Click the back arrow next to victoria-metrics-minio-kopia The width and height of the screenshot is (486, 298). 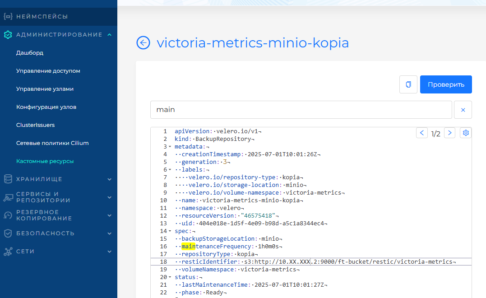(143, 43)
